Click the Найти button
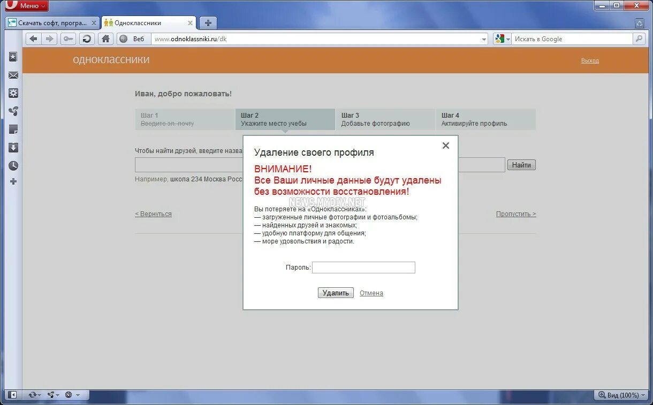This screenshot has width=653, height=405. click(521, 165)
